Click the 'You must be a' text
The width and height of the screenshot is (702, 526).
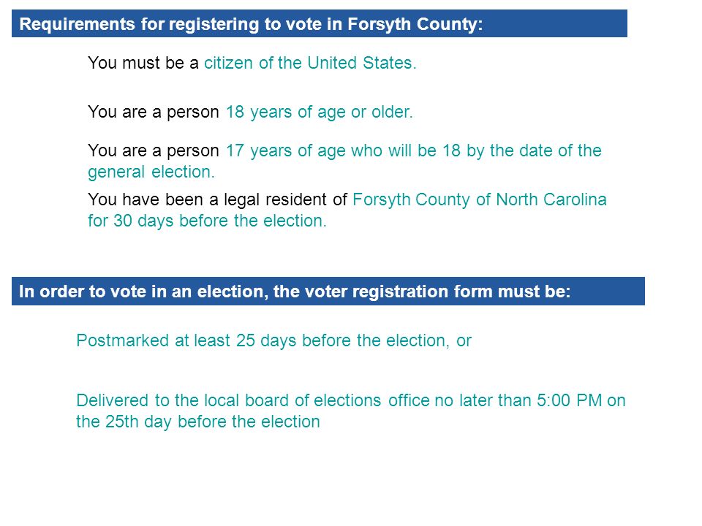[x=143, y=63]
